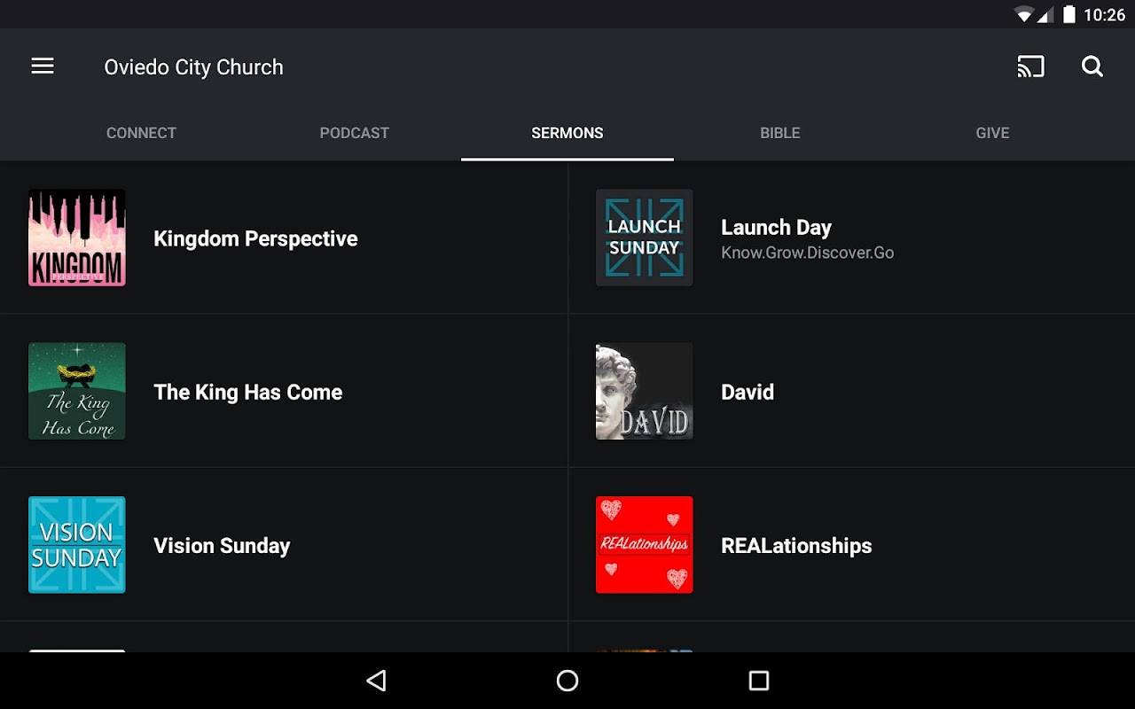Open the Vision Sunday thumbnail
The image size is (1135, 709).
pyautogui.click(x=77, y=544)
